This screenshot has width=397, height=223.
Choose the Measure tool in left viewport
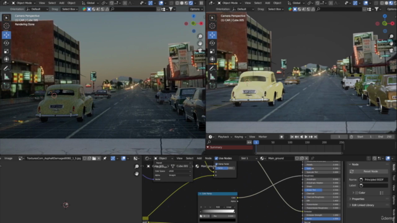[6, 76]
